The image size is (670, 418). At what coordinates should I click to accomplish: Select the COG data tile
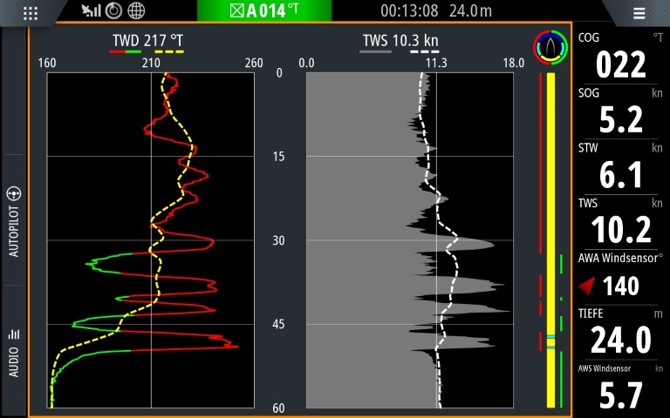[x=620, y=56]
